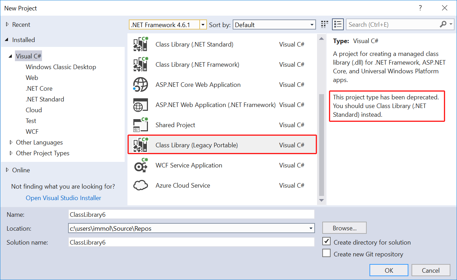457x280 pixels.
Task: Toggle Create directory for solution checkbox
Action: (326, 241)
